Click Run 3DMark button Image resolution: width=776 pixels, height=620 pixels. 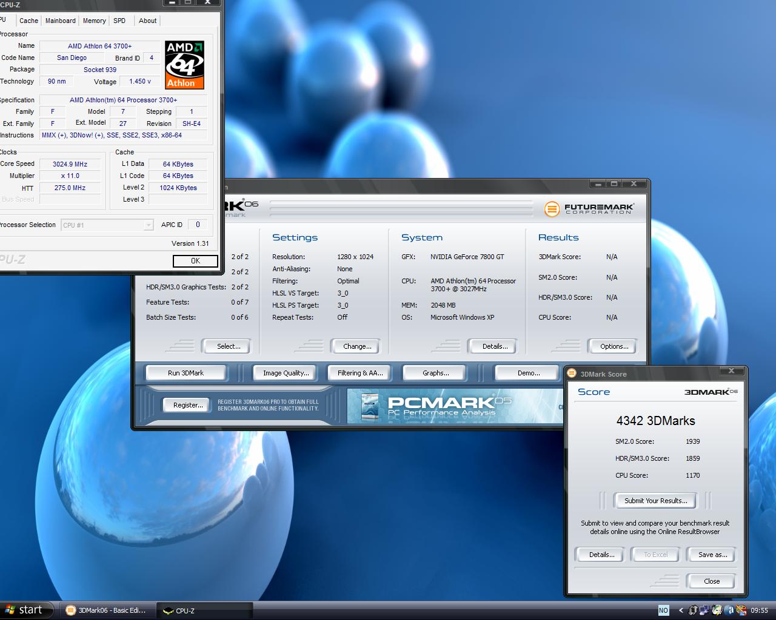[x=186, y=373]
